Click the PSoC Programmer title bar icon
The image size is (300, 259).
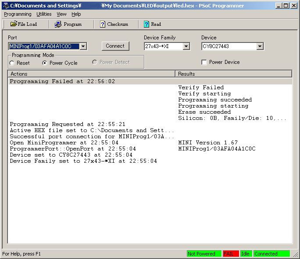click(5, 6)
